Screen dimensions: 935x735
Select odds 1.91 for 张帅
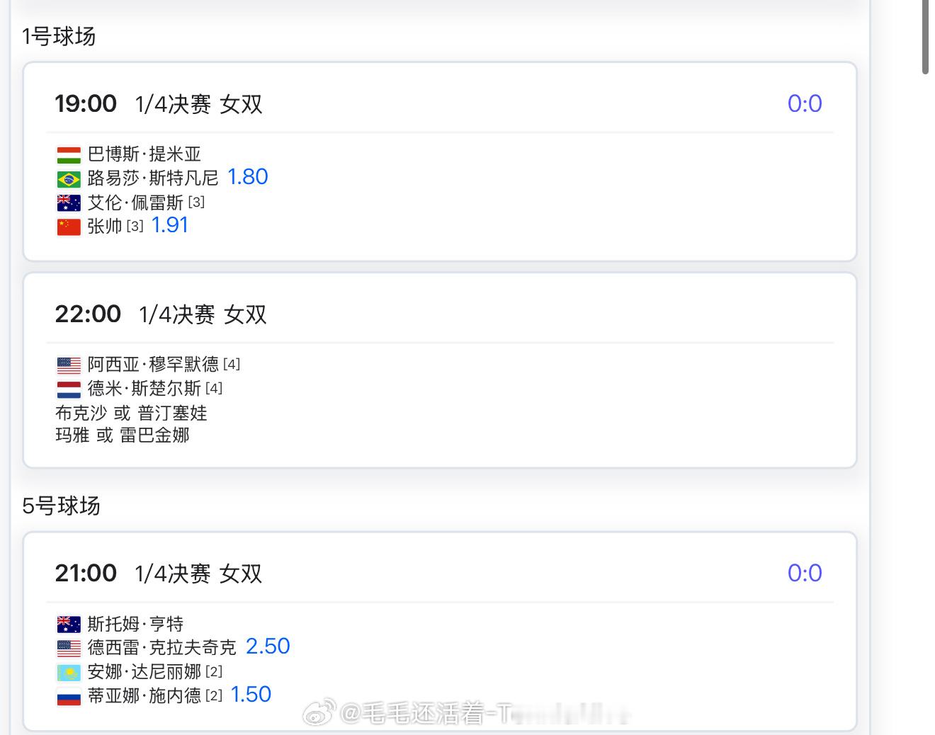tap(170, 225)
